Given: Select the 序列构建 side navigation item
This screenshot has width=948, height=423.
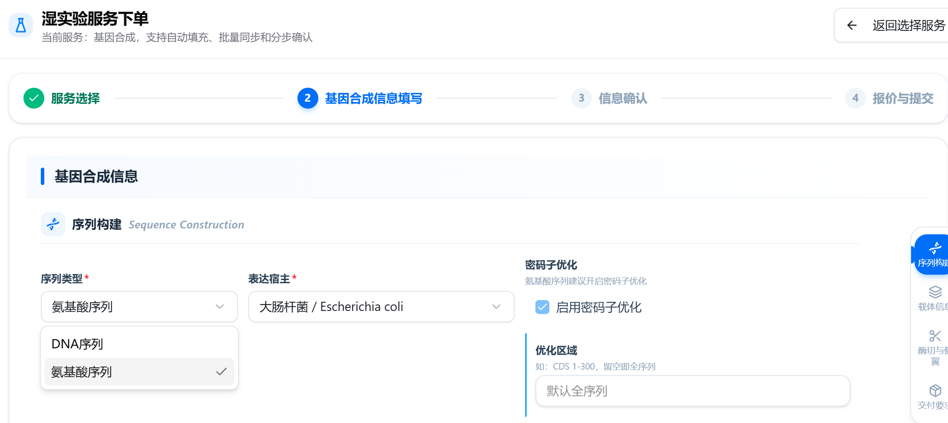Looking at the screenshot, I should [932, 255].
